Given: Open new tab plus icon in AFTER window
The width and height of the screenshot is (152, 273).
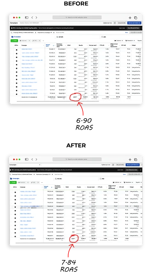Looking at the screenshot, I should [x=130, y=159].
